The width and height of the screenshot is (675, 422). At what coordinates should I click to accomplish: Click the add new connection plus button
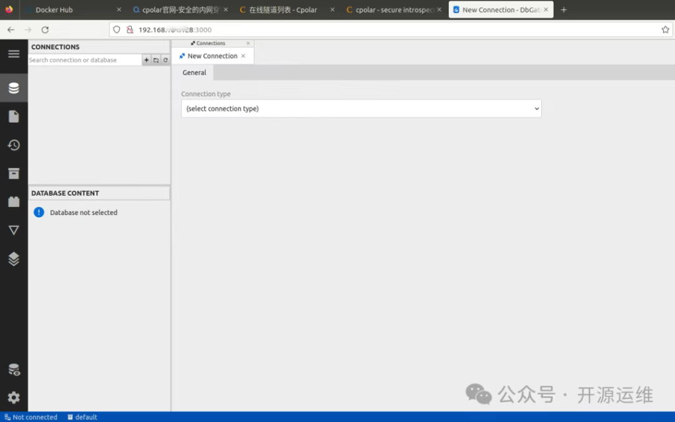146,60
